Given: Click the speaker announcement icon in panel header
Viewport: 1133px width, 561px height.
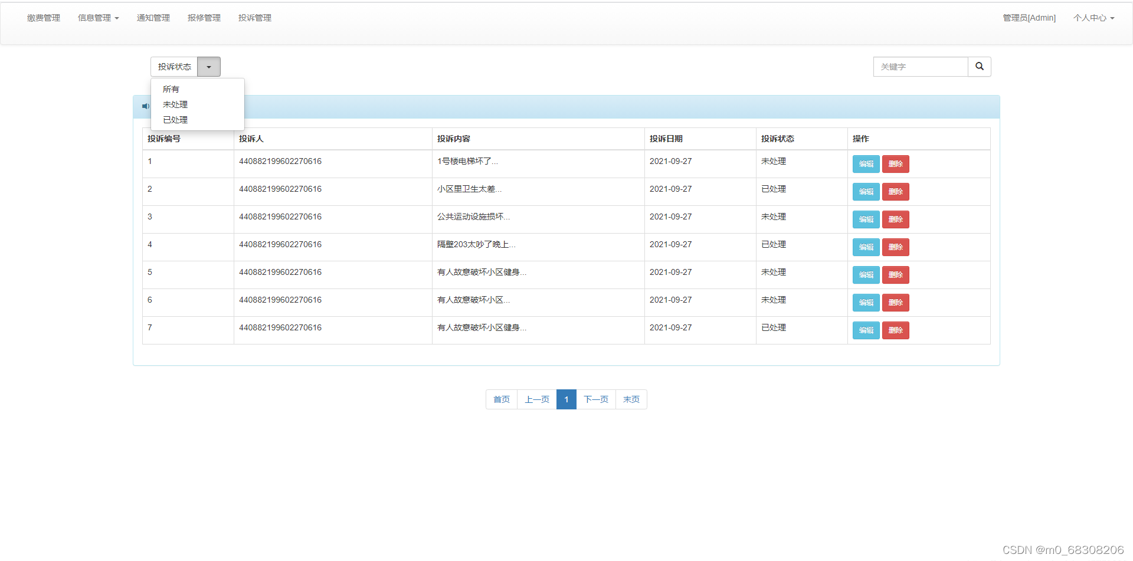Looking at the screenshot, I should [x=145, y=107].
